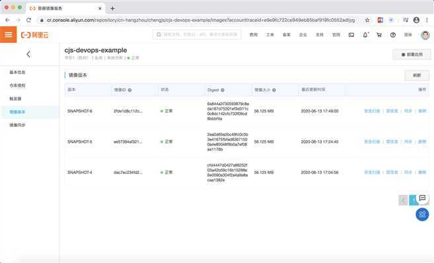Click 删除 for SNAPSHOT-5
This screenshot has height=263, width=434.
pyautogui.click(x=422, y=142)
